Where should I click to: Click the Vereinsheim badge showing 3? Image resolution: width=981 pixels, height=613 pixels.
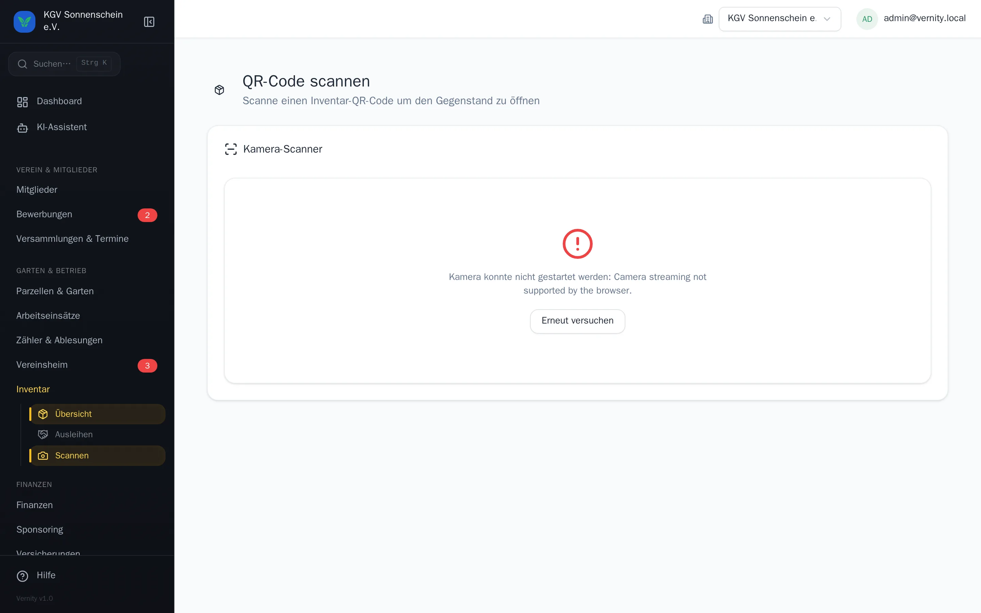pos(147,365)
